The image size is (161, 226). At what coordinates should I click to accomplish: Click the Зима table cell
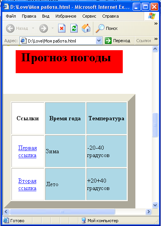[x=65, y=151]
